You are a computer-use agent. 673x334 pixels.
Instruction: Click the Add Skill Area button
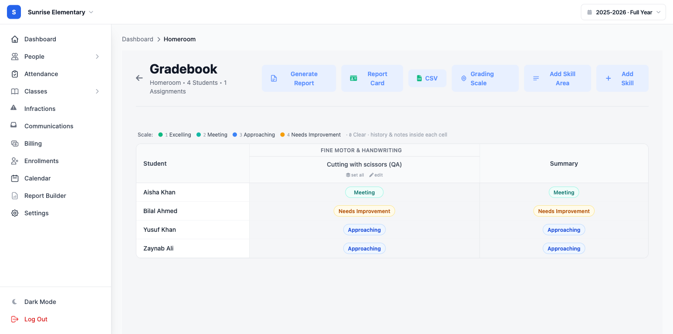pos(557,78)
